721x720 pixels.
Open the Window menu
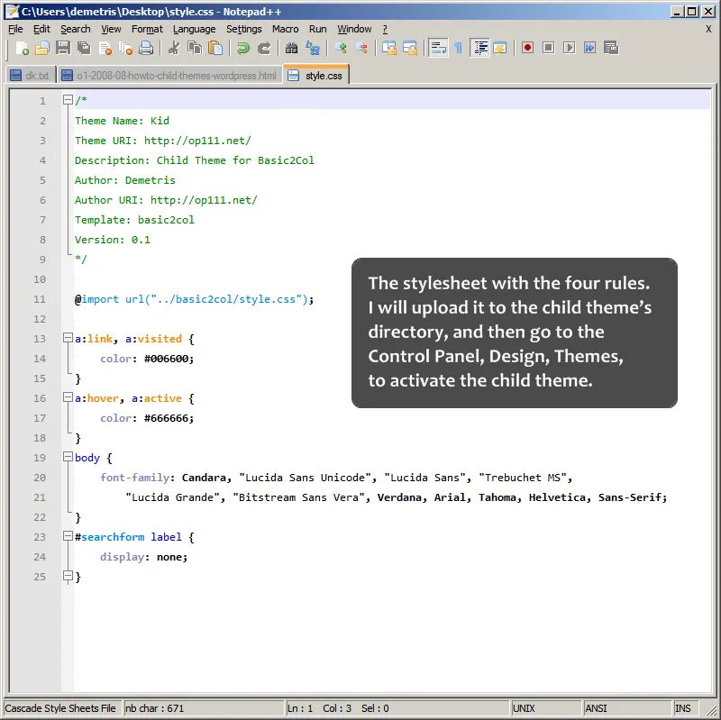click(354, 29)
